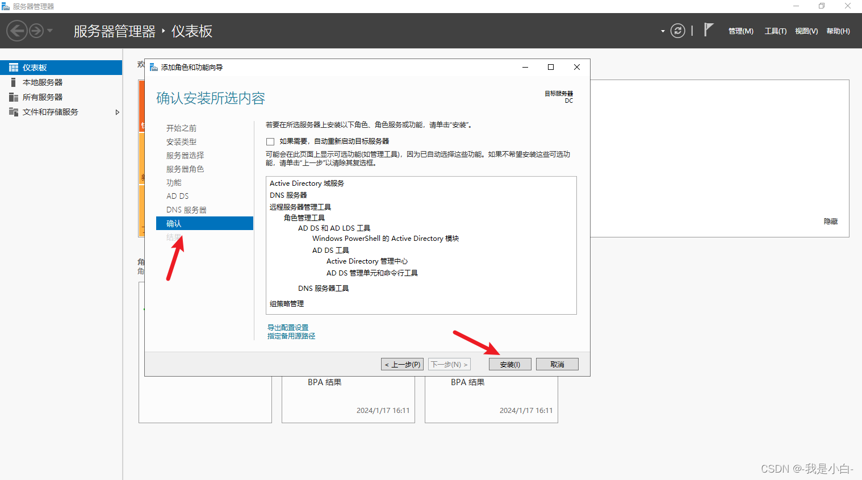The width and height of the screenshot is (862, 480).
Task: Expand the 文件和存储服务 submenu arrow
Action: click(x=117, y=112)
